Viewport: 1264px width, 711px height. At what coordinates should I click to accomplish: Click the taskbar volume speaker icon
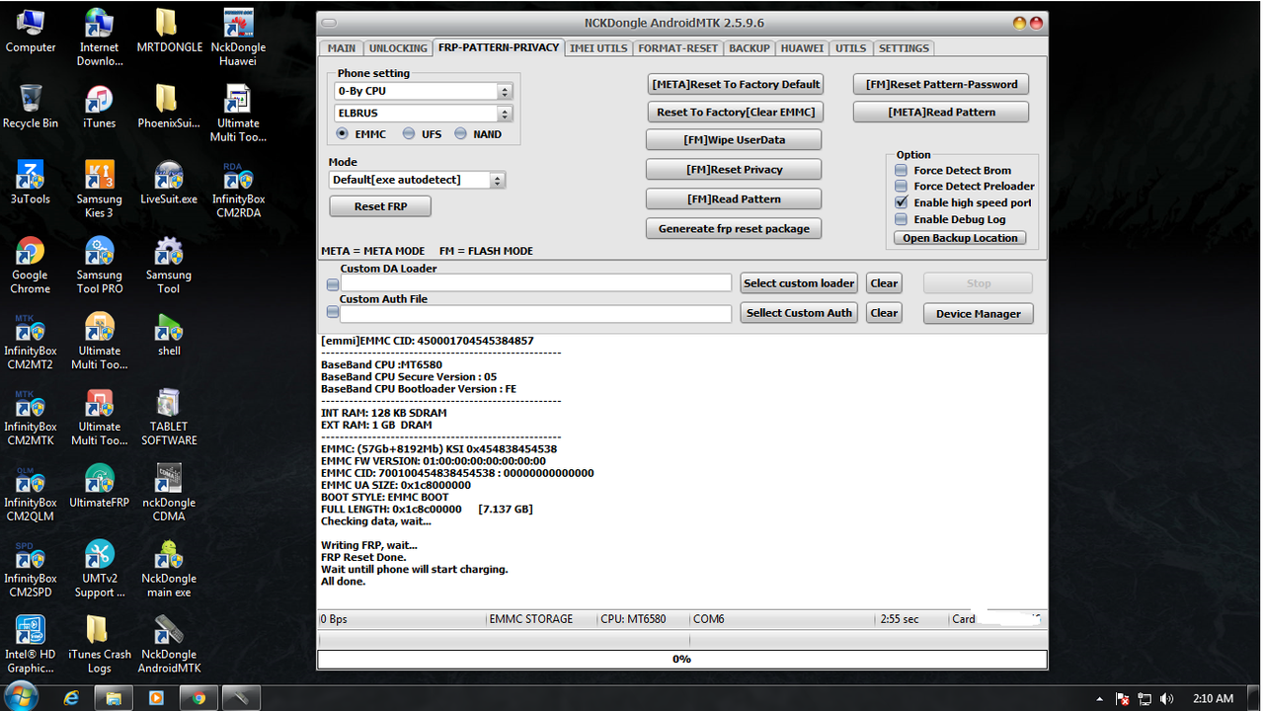pos(1167,699)
